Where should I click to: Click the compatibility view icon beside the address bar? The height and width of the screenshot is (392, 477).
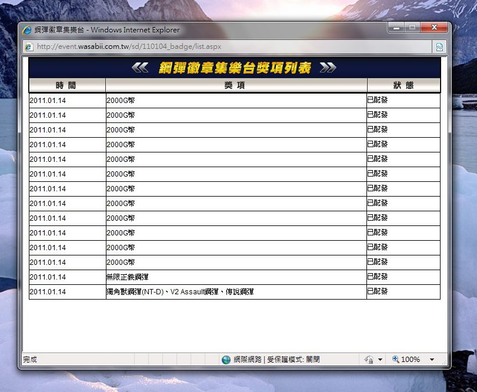(439, 46)
